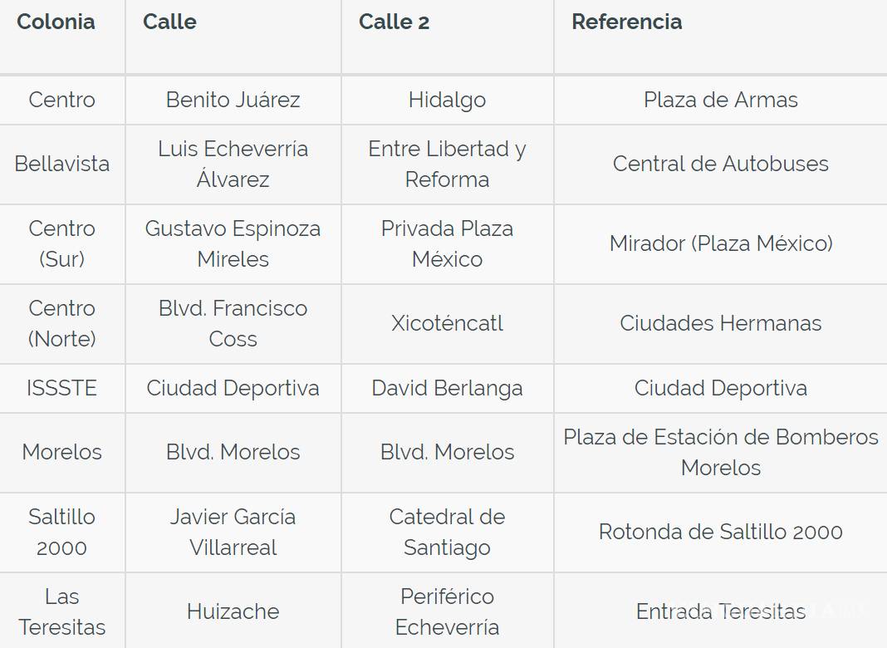Screen dimensions: 887x648
Task: Select the Bellavista colonia cell
Action: tap(62, 164)
